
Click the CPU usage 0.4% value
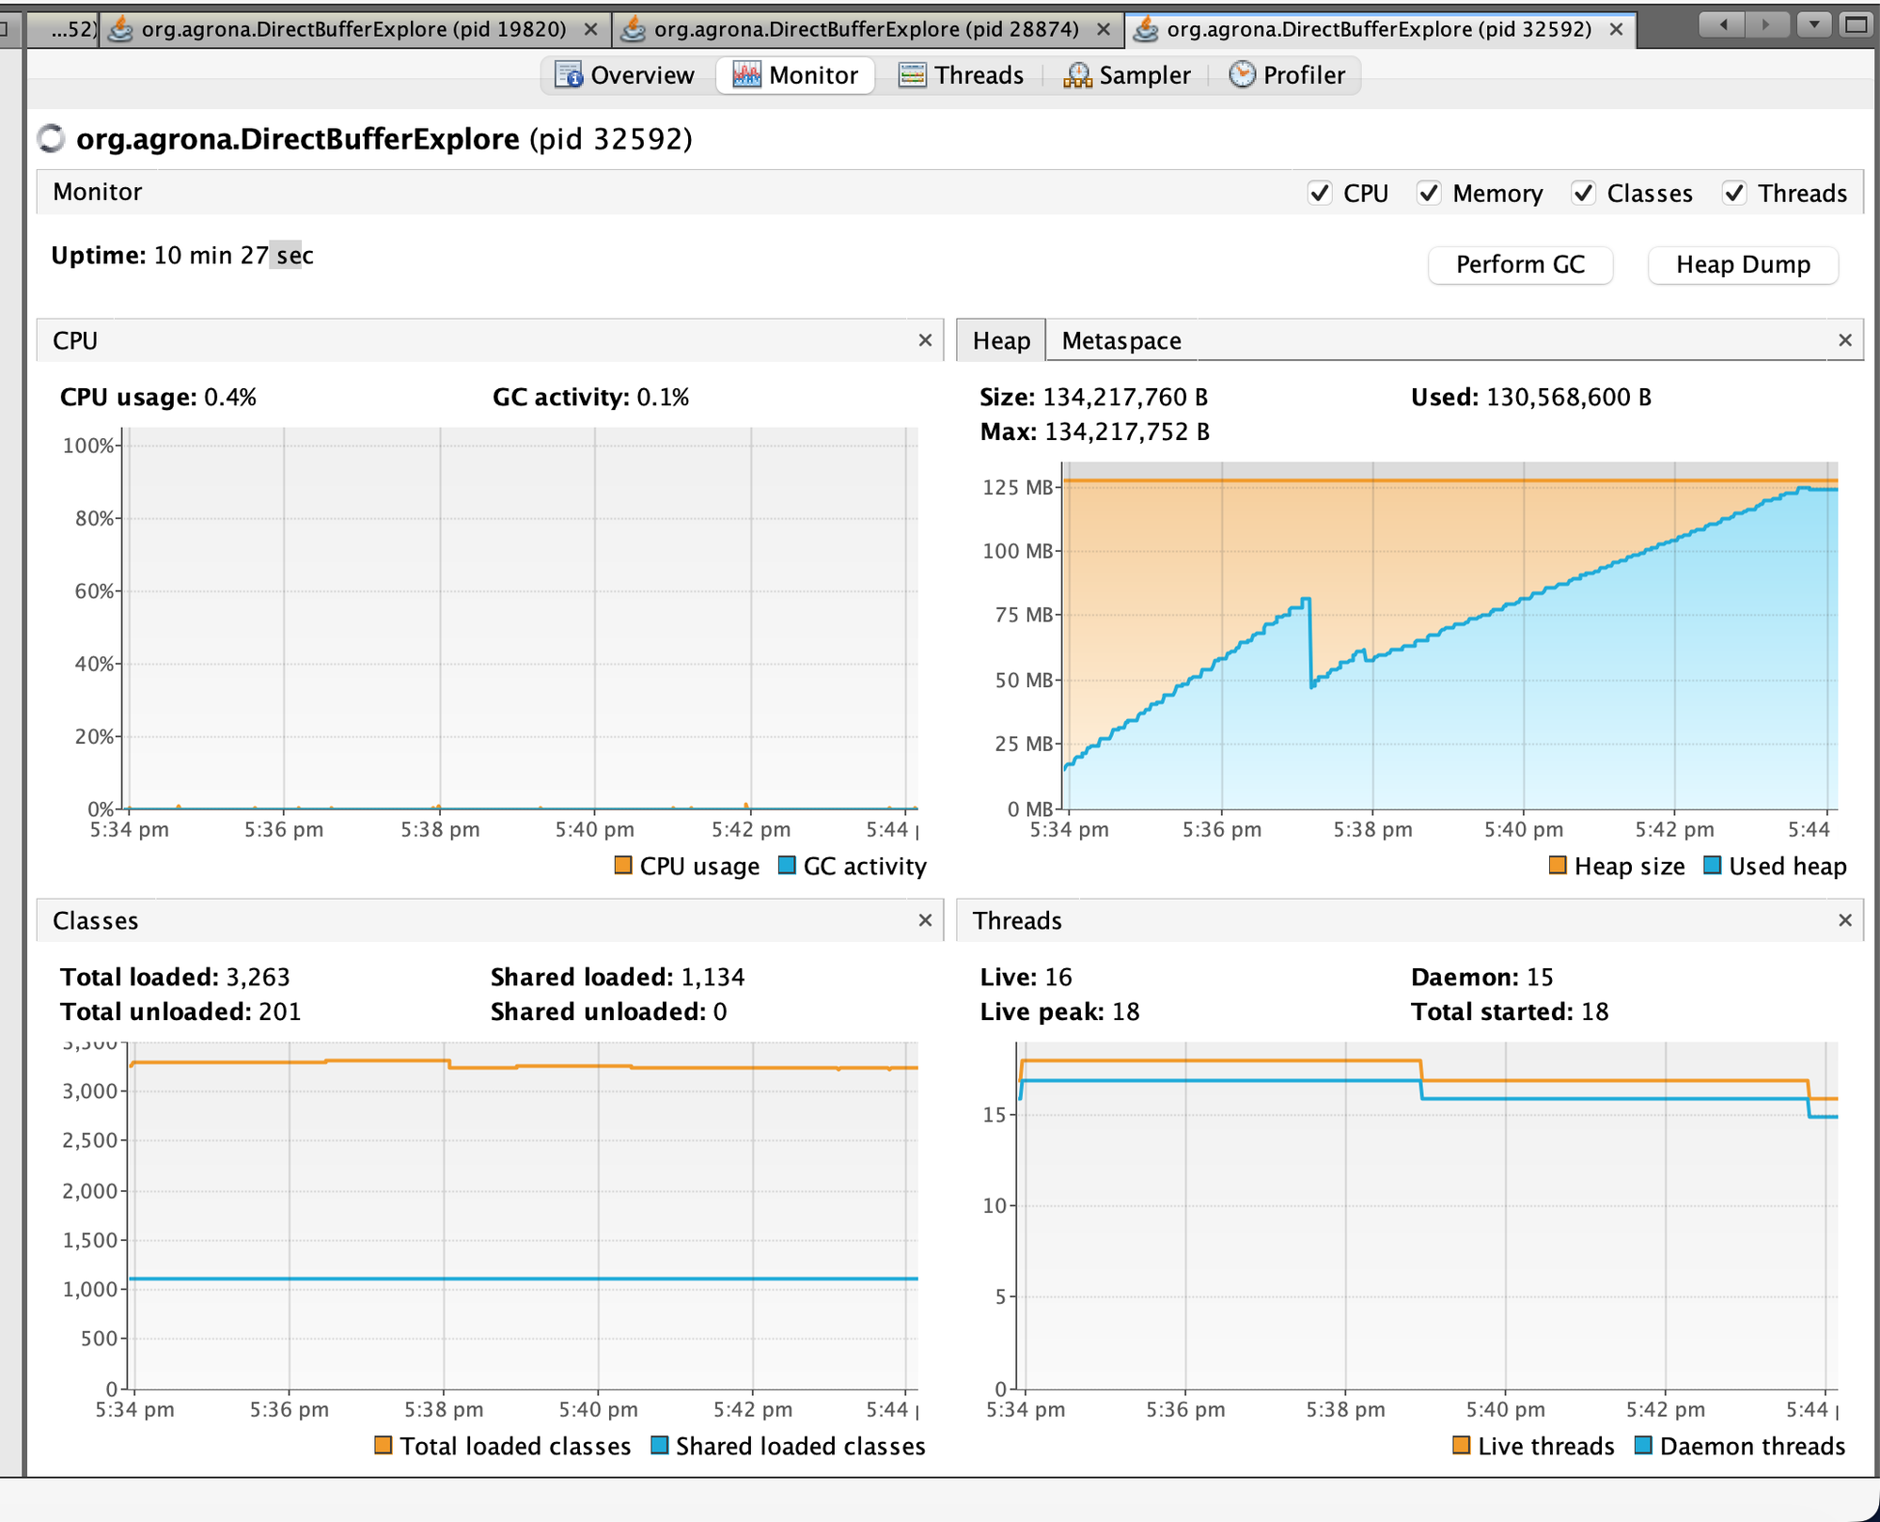230,398
